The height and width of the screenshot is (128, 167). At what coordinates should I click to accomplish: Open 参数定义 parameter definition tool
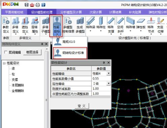point(6,25)
